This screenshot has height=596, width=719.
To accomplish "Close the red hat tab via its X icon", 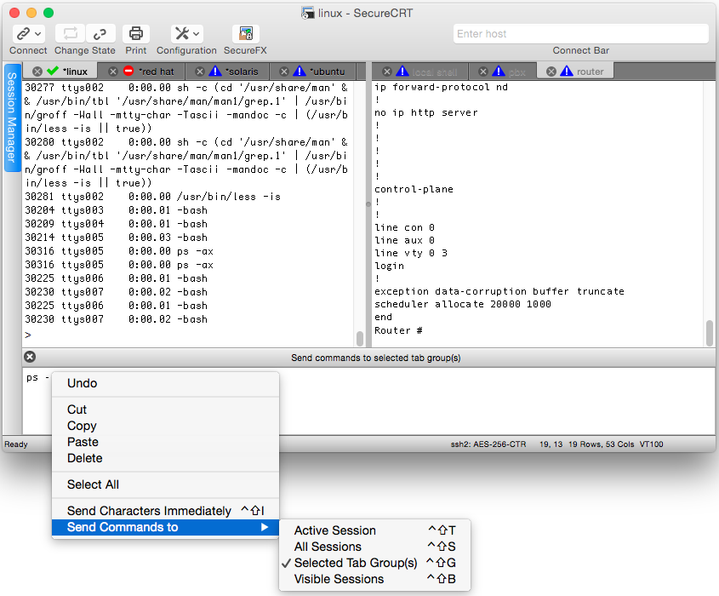I will (x=114, y=72).
